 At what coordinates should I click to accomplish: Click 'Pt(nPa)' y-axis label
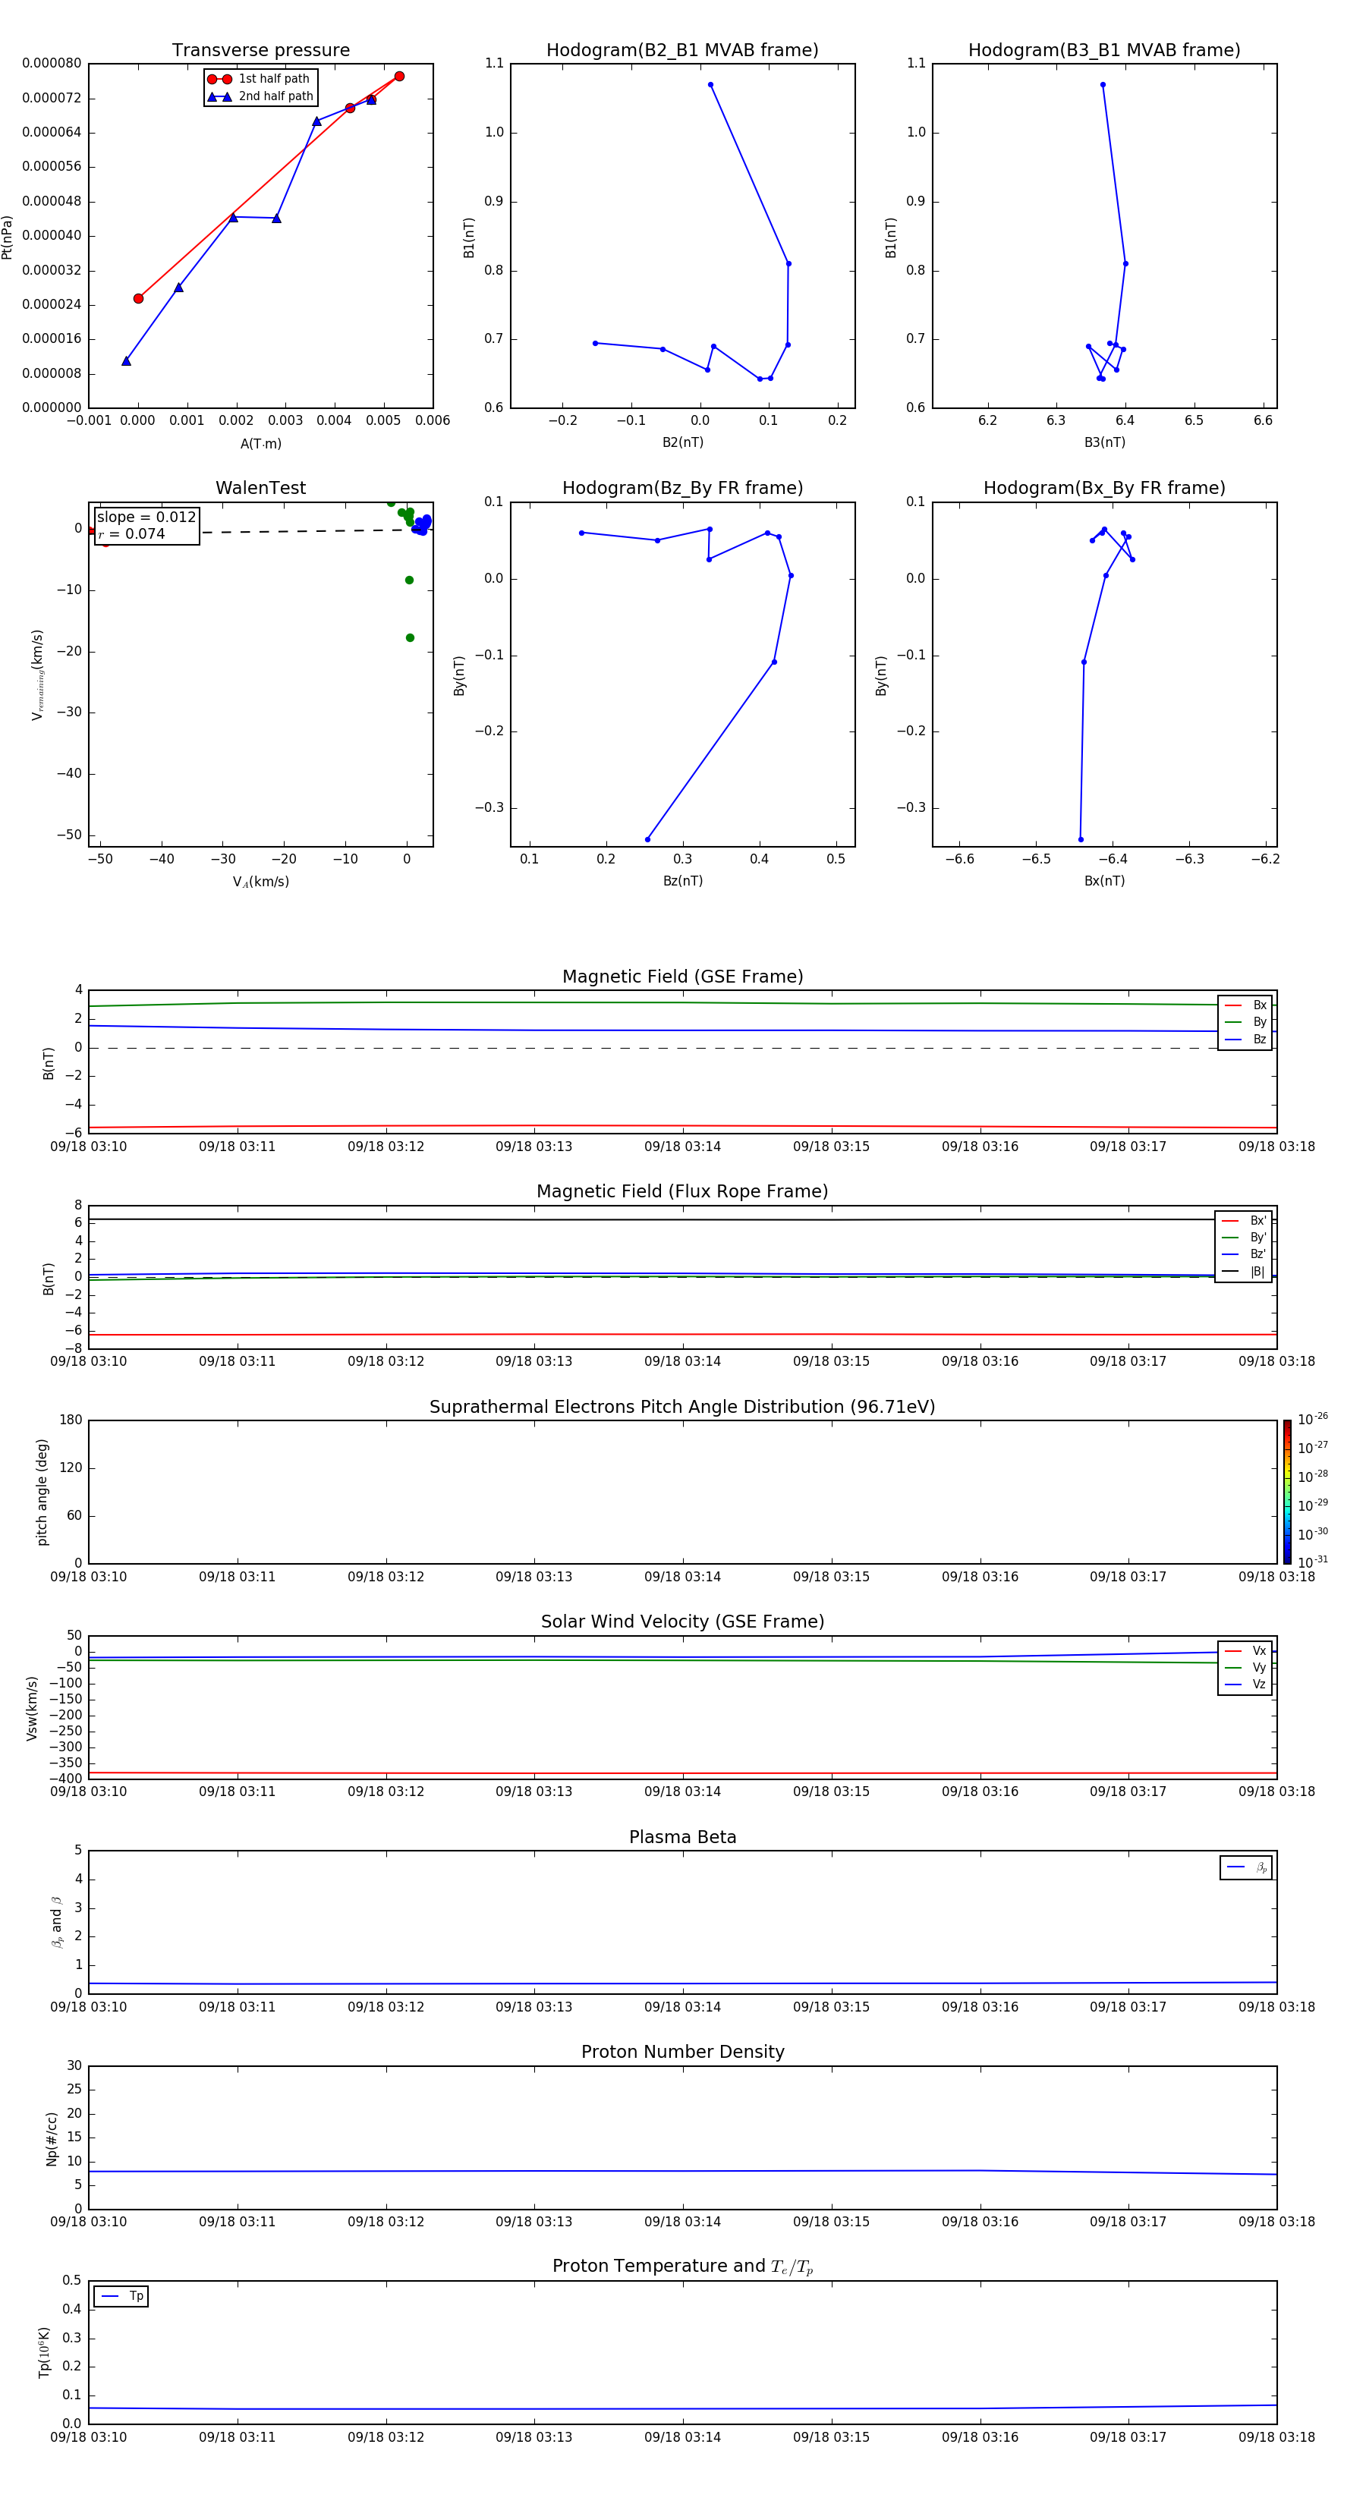[x=8, y=236]
